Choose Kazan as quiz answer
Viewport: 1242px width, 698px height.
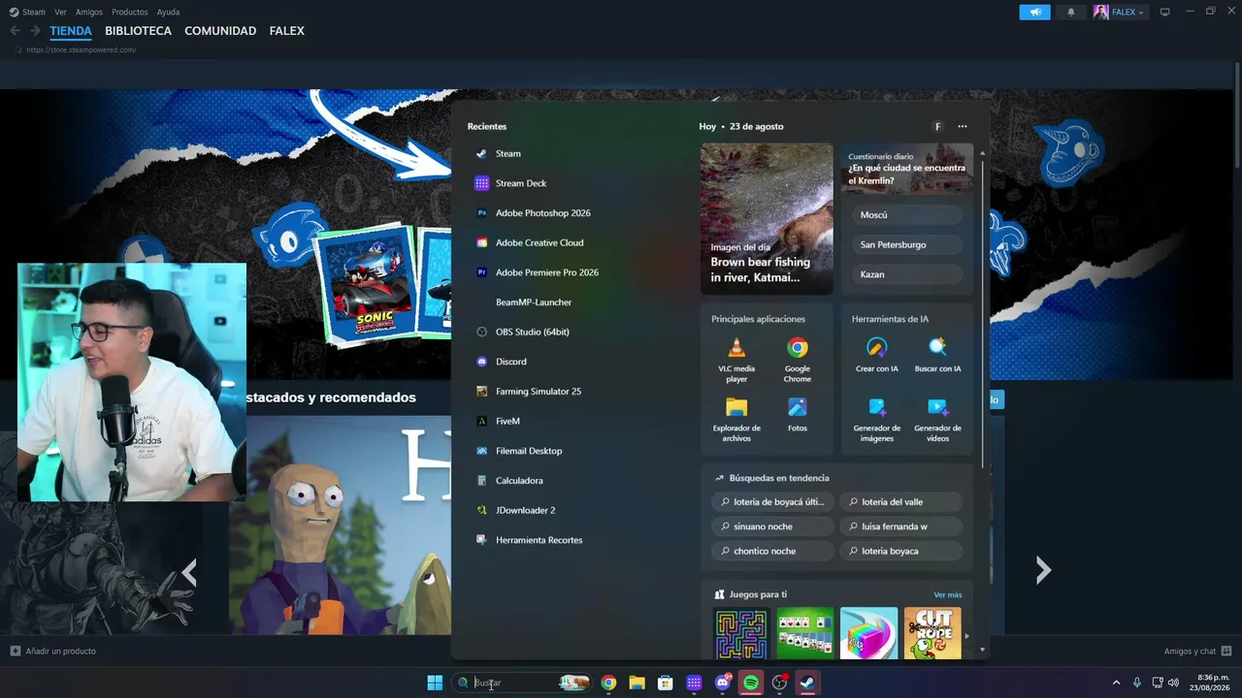pos(907,274)
